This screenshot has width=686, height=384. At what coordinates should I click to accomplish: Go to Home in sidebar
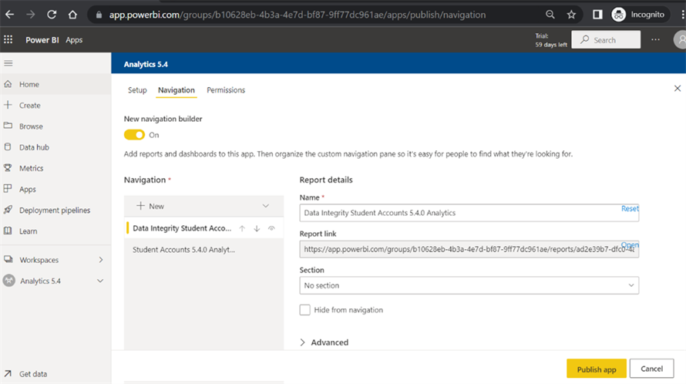[x=55, y=84]
